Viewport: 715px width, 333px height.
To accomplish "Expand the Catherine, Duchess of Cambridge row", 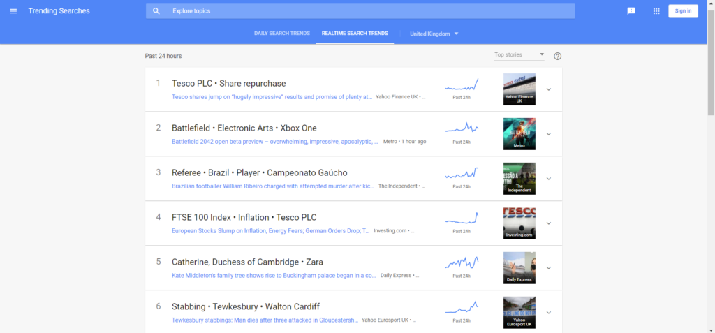I will [549, 268].
